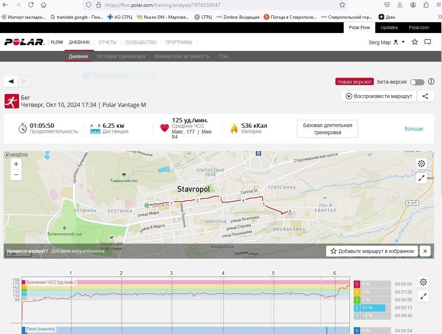442x334 pixels.
Task: Click distance value 6.25 км
Action: click(x=113, y=126)
